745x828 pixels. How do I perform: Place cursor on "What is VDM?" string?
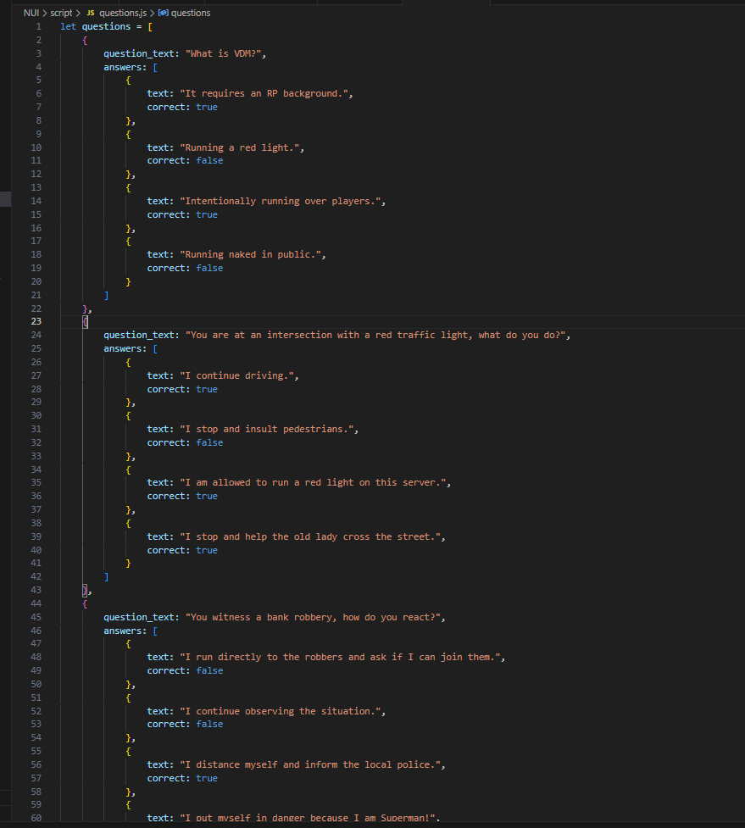223,53
